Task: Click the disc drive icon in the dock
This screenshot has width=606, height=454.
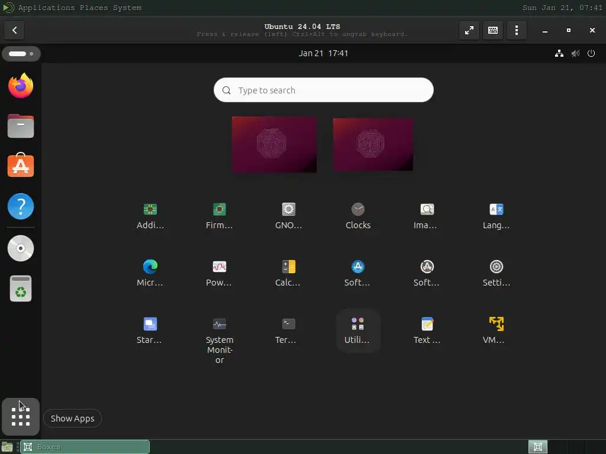Action: (21, 248)
